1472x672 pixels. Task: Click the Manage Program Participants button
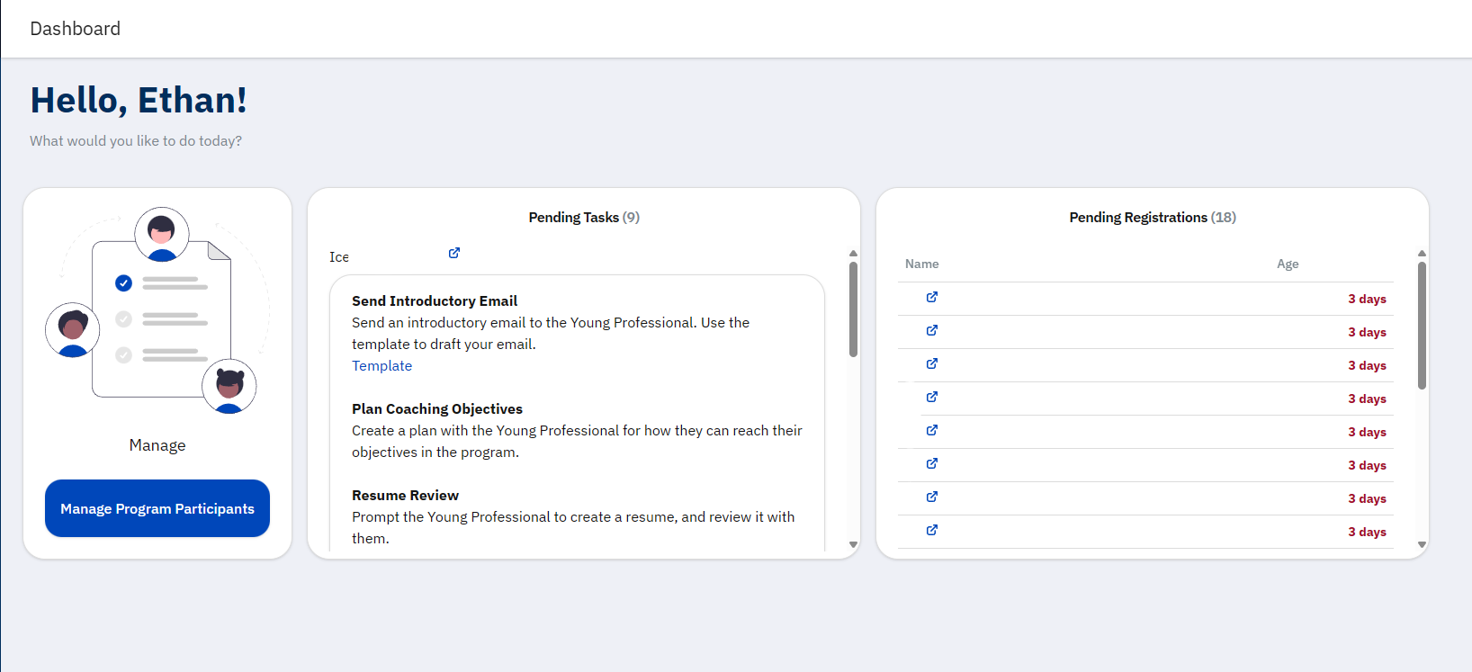[x=157, y=508]
